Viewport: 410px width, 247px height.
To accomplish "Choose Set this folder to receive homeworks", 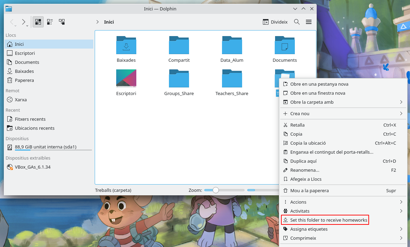I will [328, 220].
